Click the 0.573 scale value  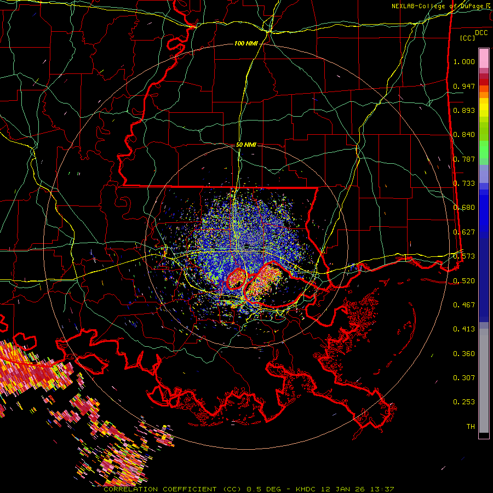point(464,256)
